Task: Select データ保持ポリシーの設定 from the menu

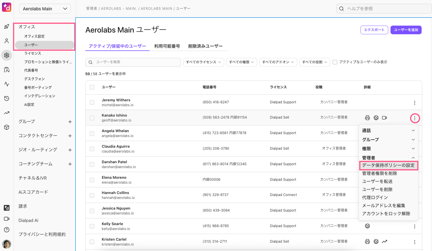Action: (388, 166)
